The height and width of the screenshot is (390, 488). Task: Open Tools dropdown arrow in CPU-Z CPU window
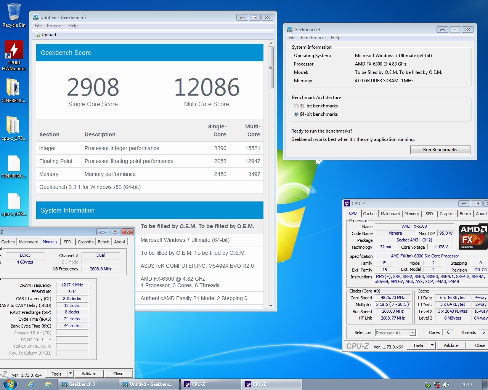[x=432, y=345]
